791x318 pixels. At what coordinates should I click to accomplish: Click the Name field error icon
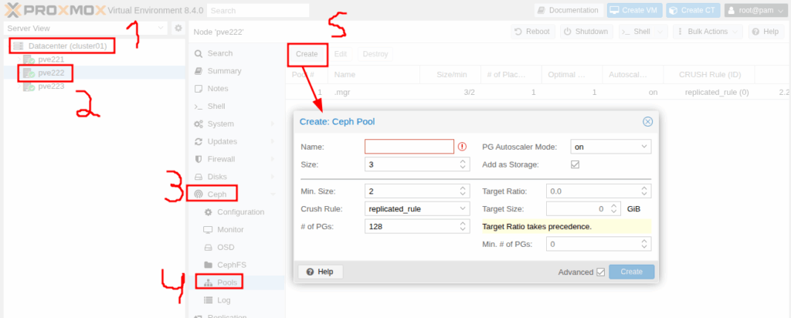click(x=463, y=147)
